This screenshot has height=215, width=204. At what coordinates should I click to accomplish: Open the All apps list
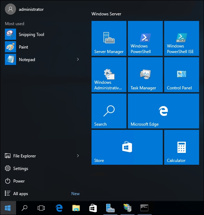pyautogui.click(x=42, y=193)
